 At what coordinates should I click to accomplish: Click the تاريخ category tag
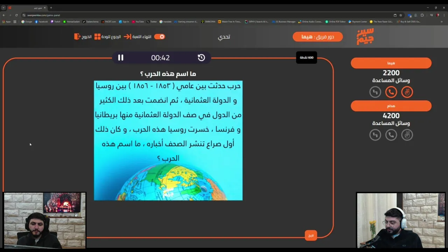[311, 236]
